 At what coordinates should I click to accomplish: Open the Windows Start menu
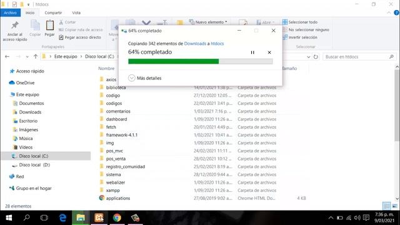pyautogui.click(x=9, y=217)
